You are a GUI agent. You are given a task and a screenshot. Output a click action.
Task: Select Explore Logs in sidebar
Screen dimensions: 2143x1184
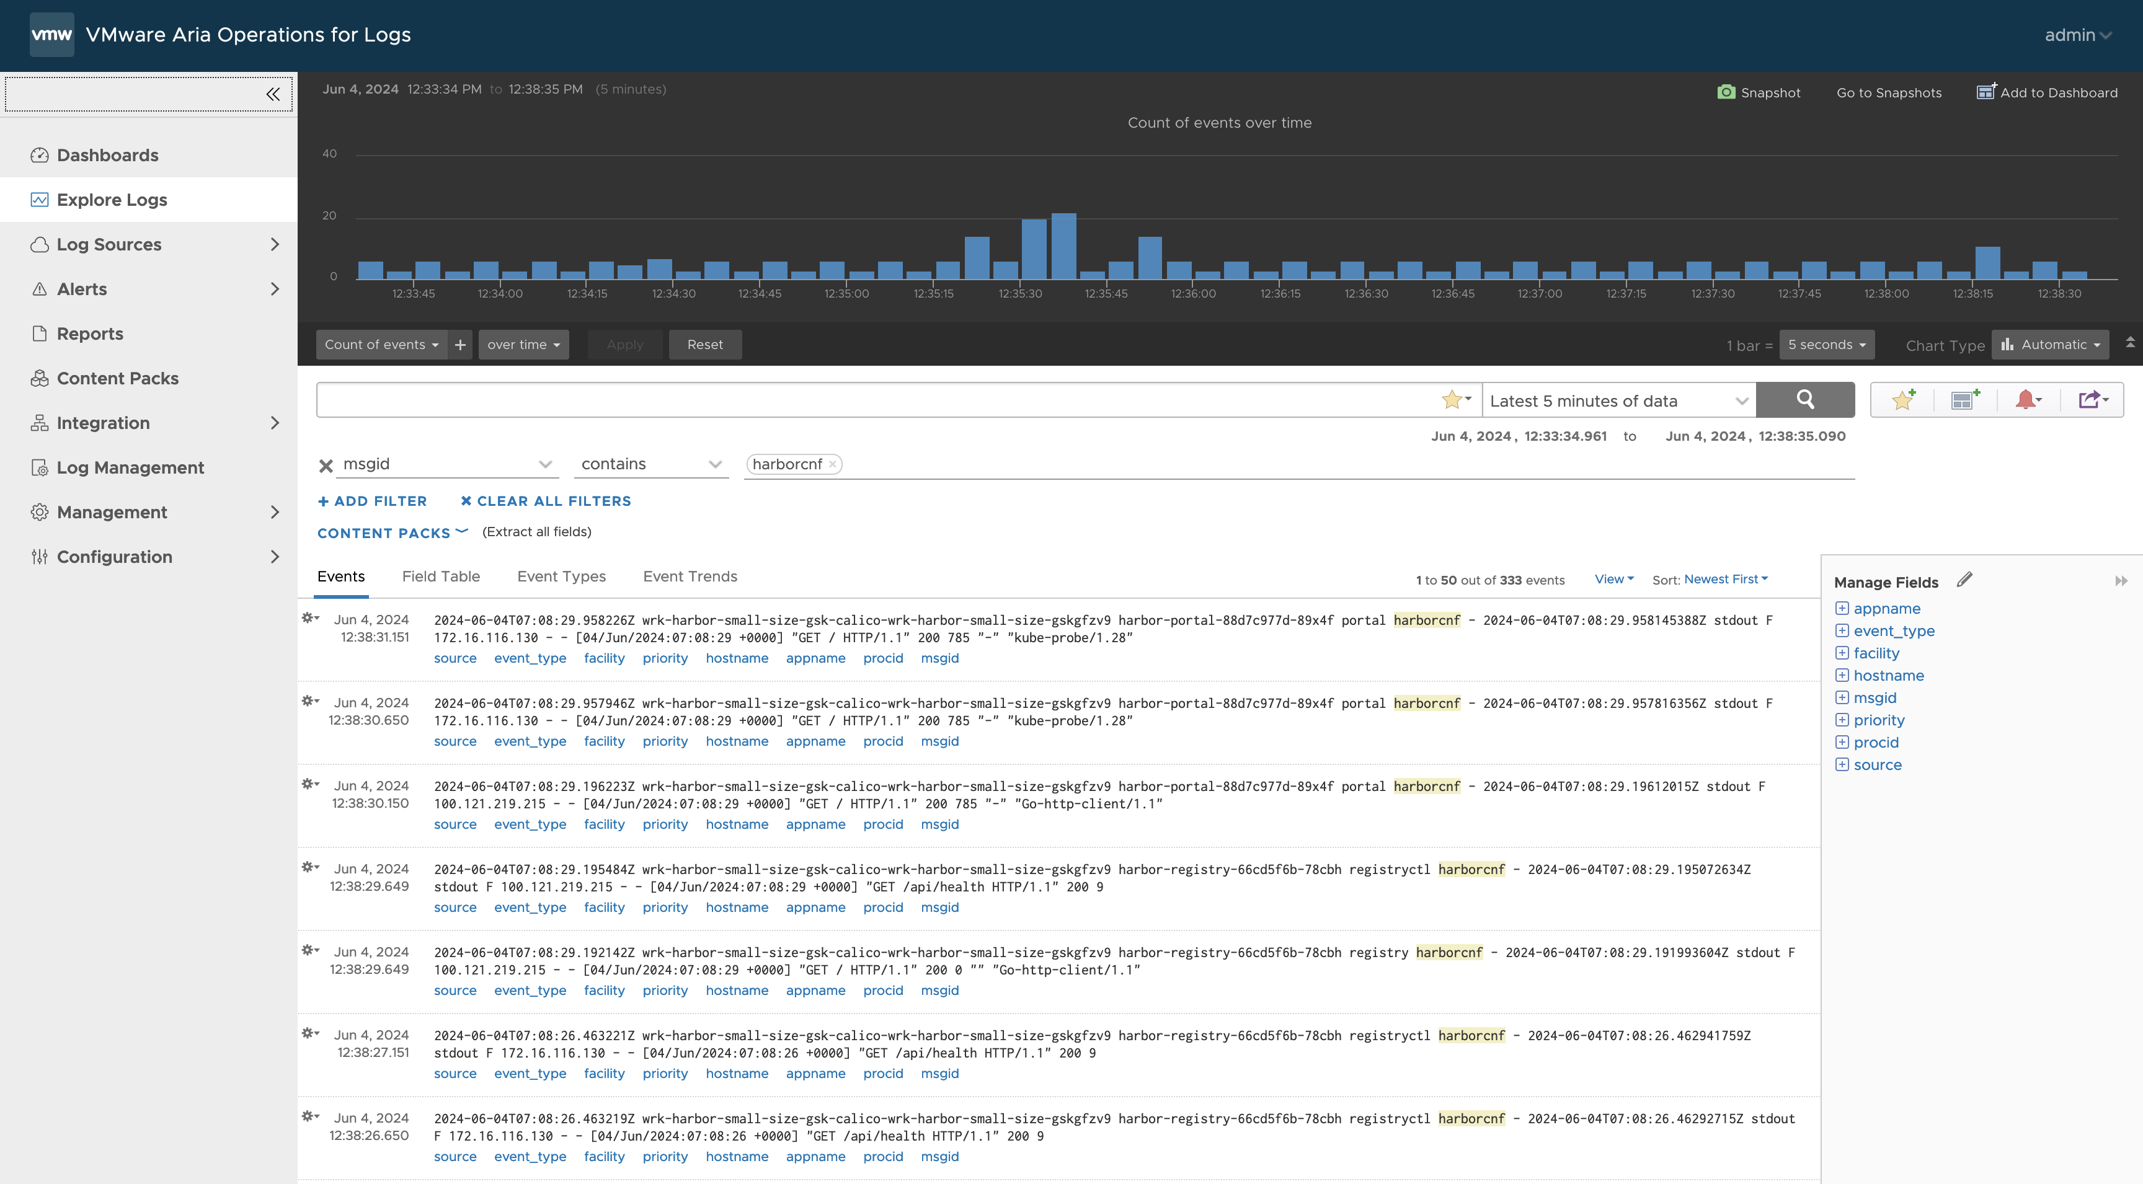(148, 200)
